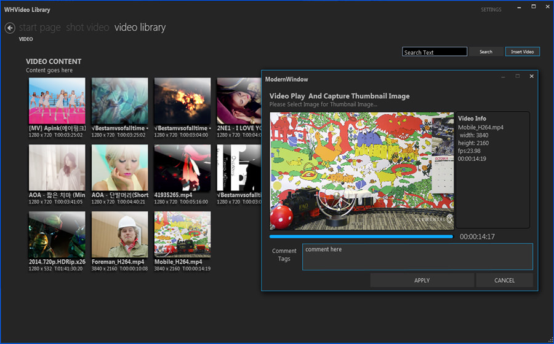Viewport: 554px width, 344px height.
Task: Maximize the ModernWindow dialog
Action: pyautogui.click(x=517, y=76)
